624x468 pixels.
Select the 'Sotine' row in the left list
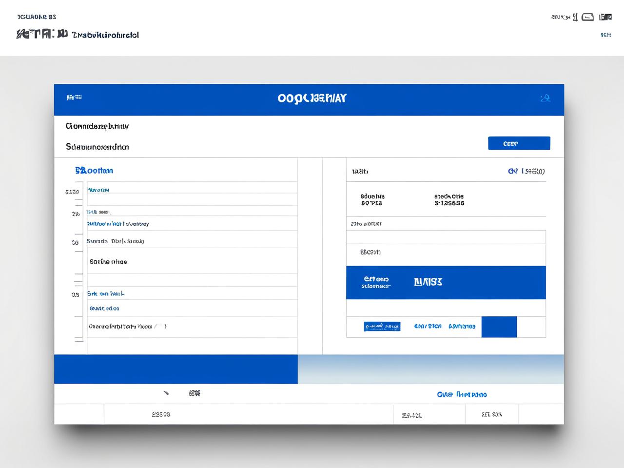tap(192, 262)
